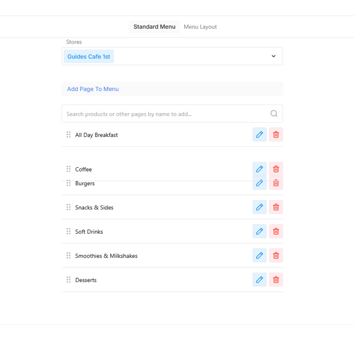Click Add Page To Menu

pyautogui.click(x=93, y=89)
